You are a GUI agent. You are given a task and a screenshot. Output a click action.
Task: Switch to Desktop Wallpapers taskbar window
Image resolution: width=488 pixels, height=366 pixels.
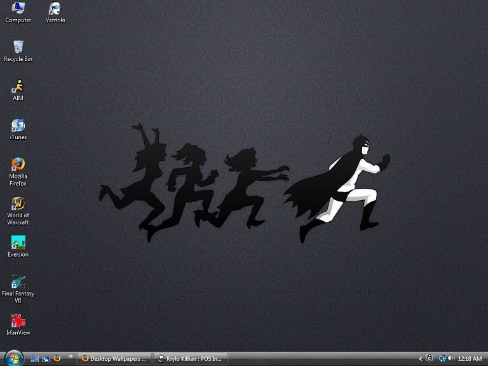pos(114,359)
